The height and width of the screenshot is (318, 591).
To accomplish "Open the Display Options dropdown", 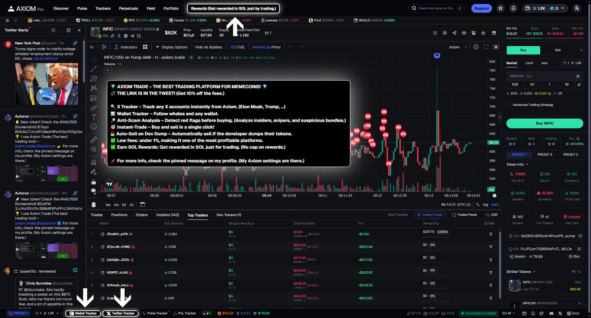I will pos(171,47).
